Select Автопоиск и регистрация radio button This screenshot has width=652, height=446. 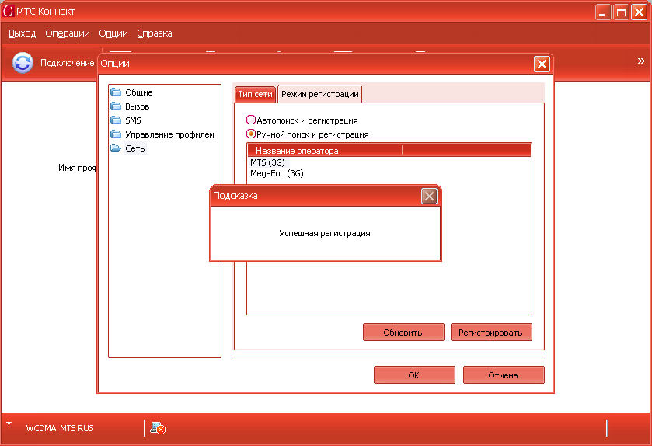pos(251,120)
